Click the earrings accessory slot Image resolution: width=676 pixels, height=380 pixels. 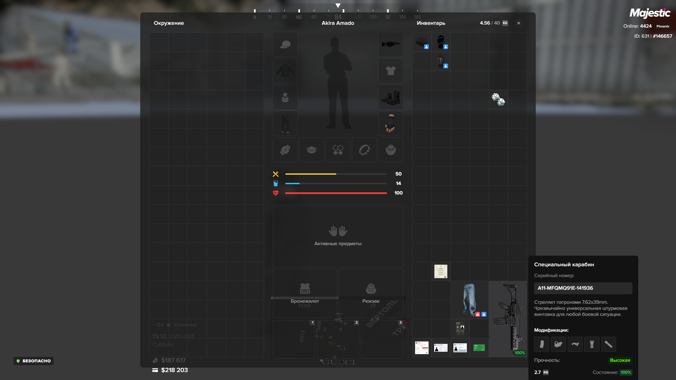pos(338,150)
